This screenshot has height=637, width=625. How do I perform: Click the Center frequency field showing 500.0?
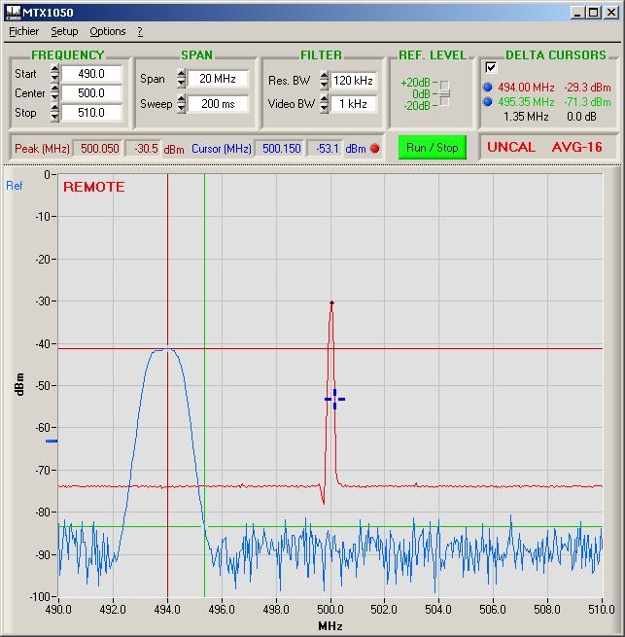(91, 93)
